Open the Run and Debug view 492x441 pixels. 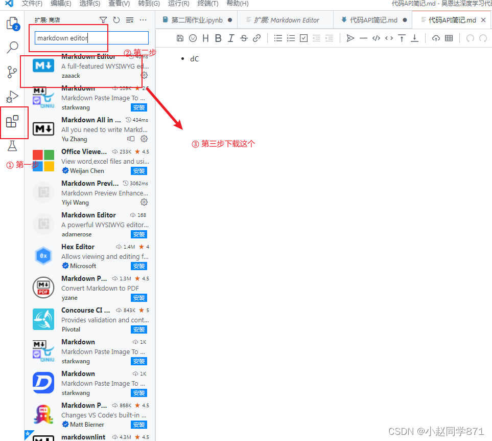point(12,96)
